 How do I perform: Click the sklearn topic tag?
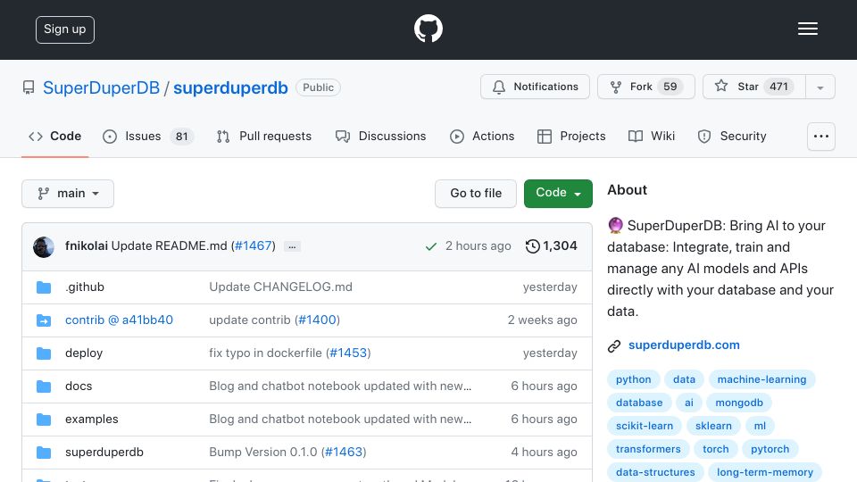pyautogui.click(x=713, y=426)
